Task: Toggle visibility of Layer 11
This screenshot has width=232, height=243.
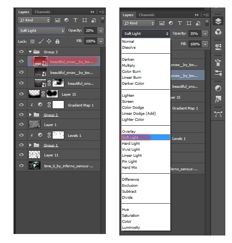Action: (21, 154)
